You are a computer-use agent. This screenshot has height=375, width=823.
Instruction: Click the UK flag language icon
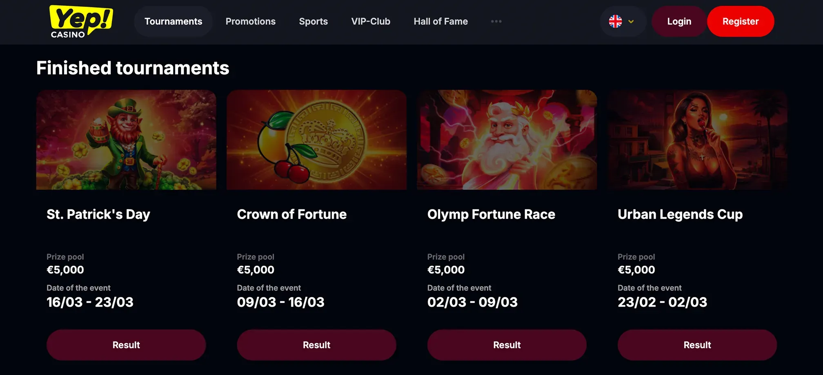click(x=616, y=21)
